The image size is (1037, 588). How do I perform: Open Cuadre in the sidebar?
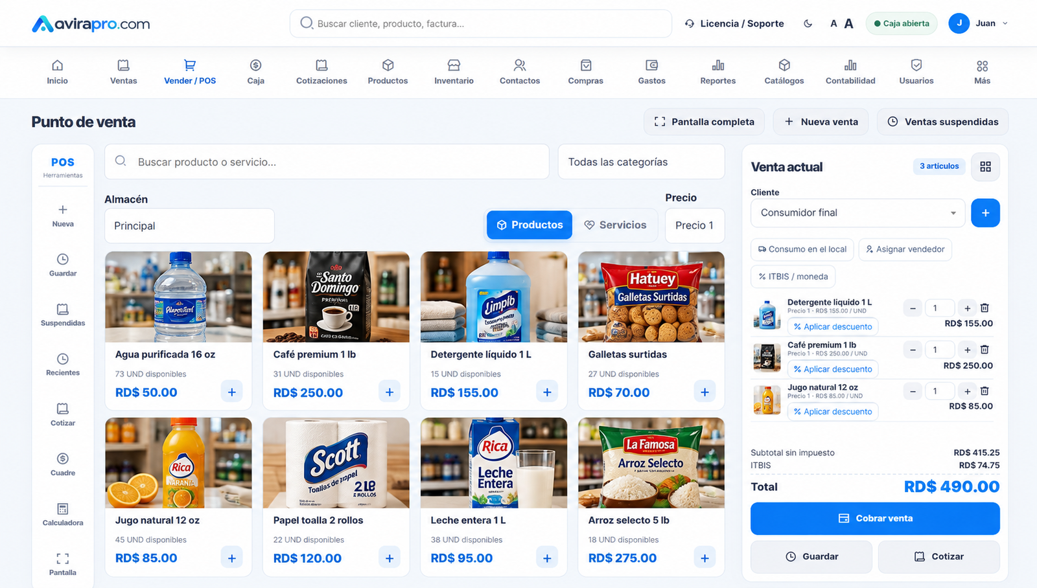tap(63, 464)
